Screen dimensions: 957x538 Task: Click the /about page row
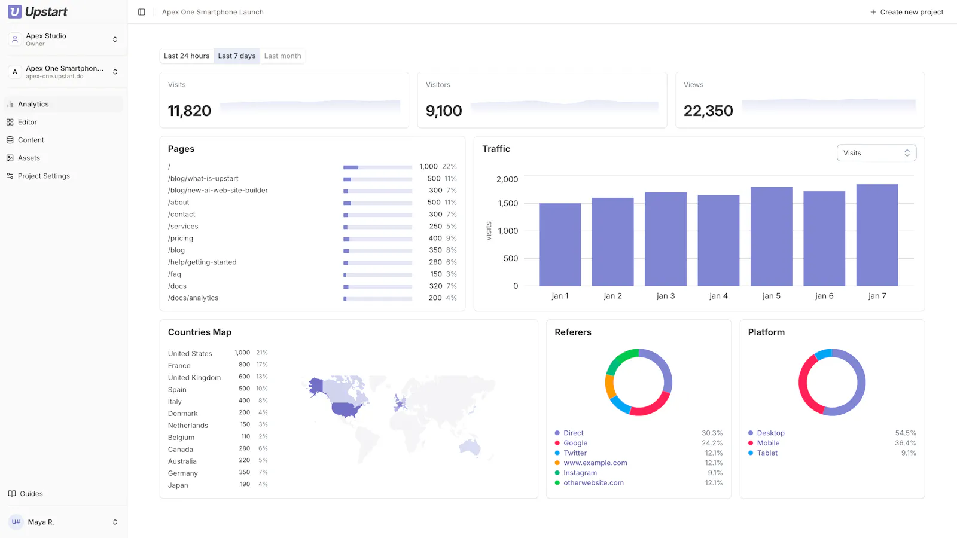(x=312, y=203)
